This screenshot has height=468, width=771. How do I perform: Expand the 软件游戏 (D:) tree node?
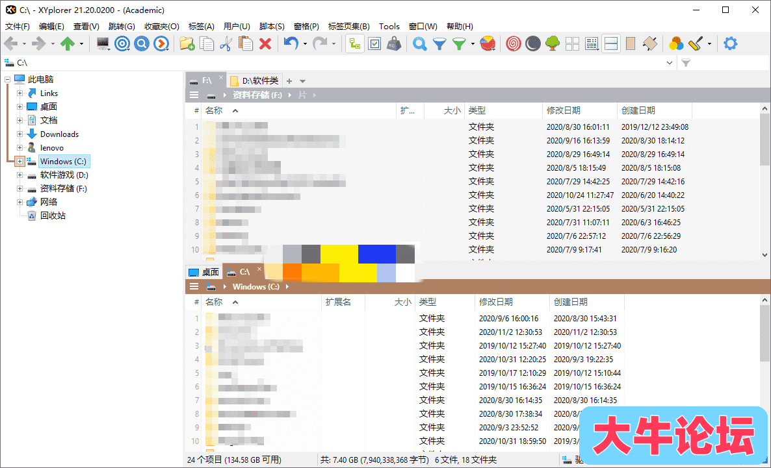point(20,175)
